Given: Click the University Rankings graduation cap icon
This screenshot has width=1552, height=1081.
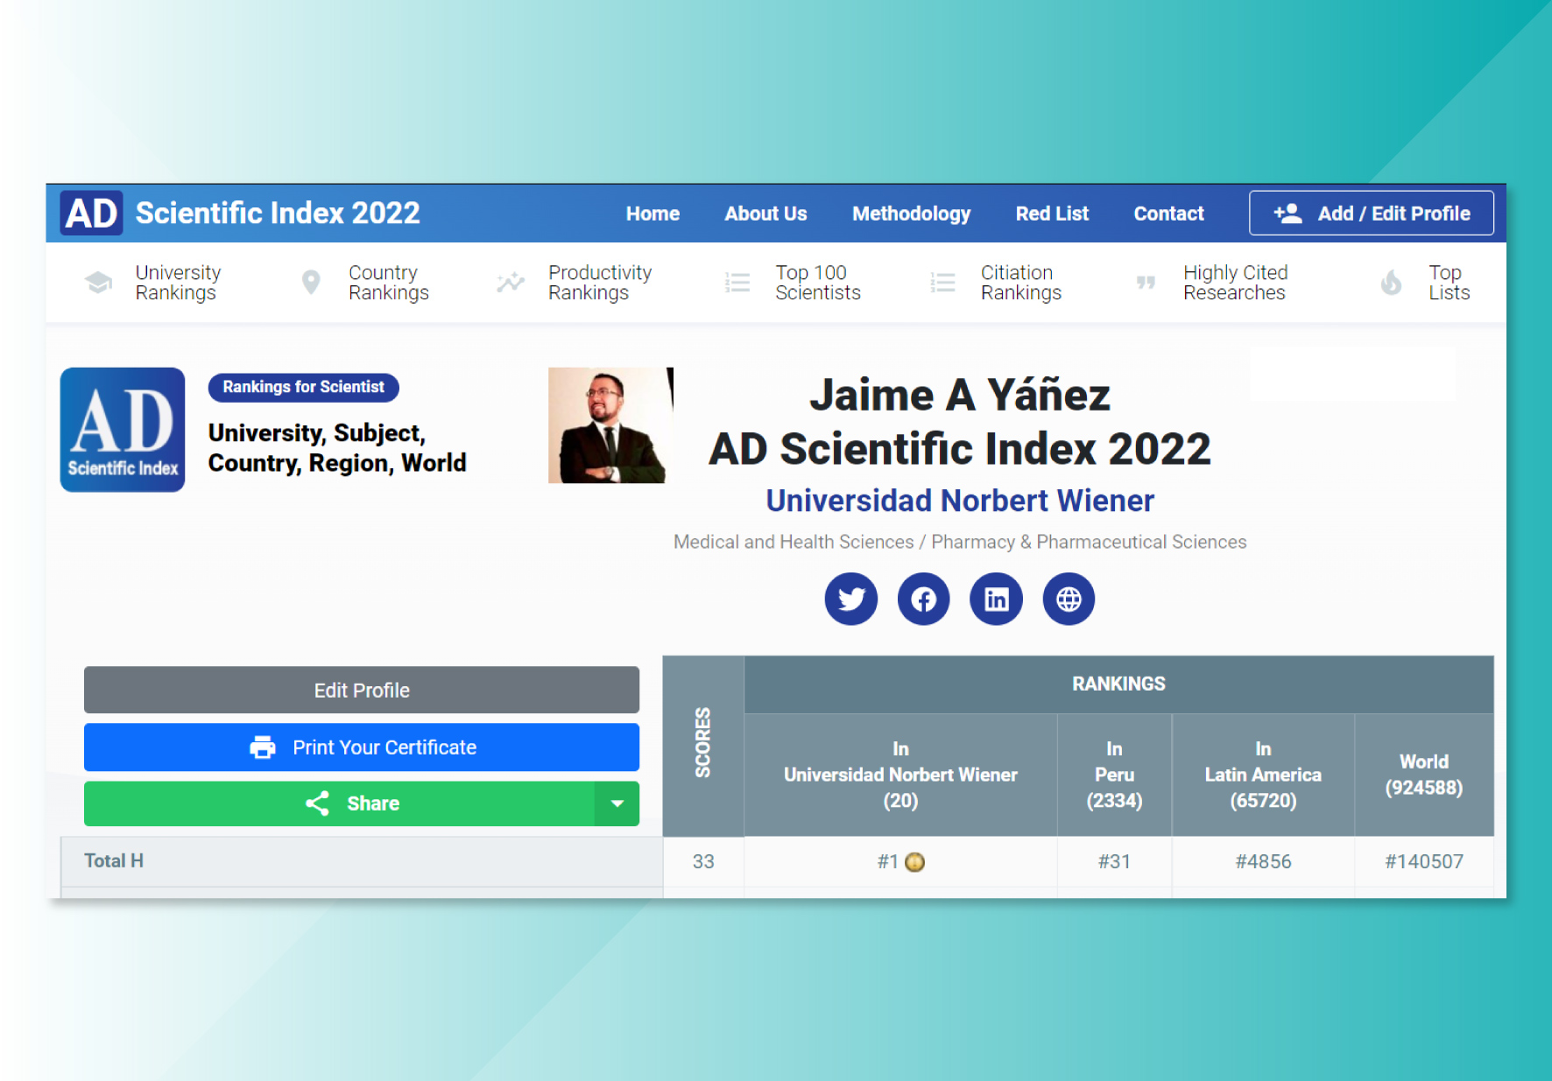Looking at the screenshot, I should tap(99, 283).
